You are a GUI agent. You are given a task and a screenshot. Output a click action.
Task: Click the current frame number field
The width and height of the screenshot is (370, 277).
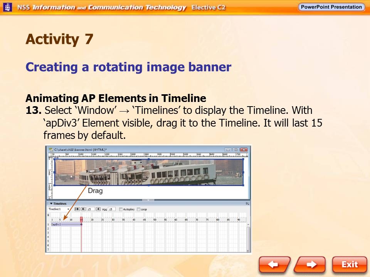coord(91,209)
